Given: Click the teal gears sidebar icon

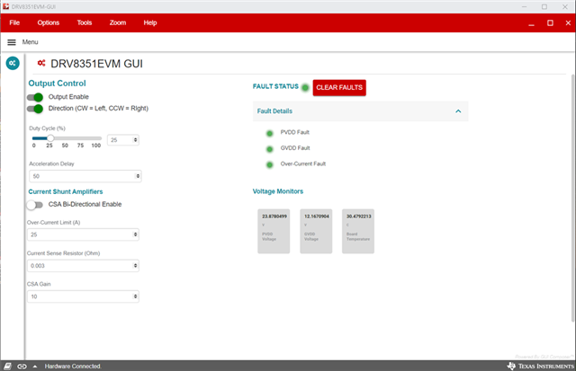Looking at the screenshot, I should point(13,63).
